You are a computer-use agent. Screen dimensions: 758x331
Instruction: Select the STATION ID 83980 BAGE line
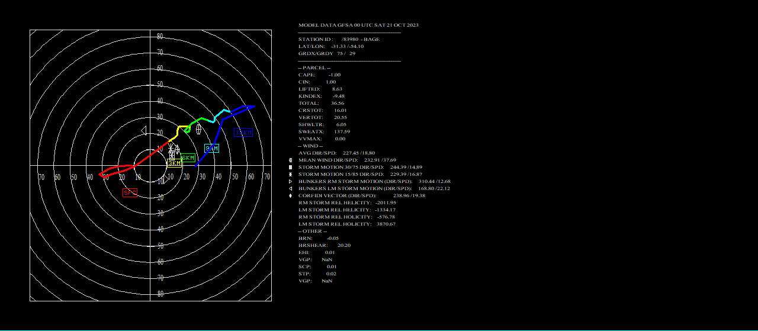click(x=339, y=39)
